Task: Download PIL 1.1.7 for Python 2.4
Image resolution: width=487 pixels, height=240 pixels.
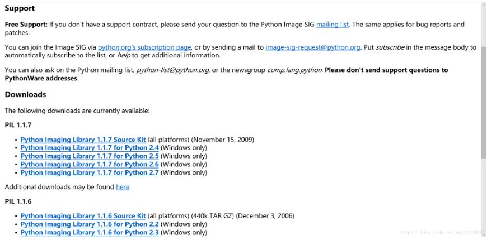Action: click(90, 148)
